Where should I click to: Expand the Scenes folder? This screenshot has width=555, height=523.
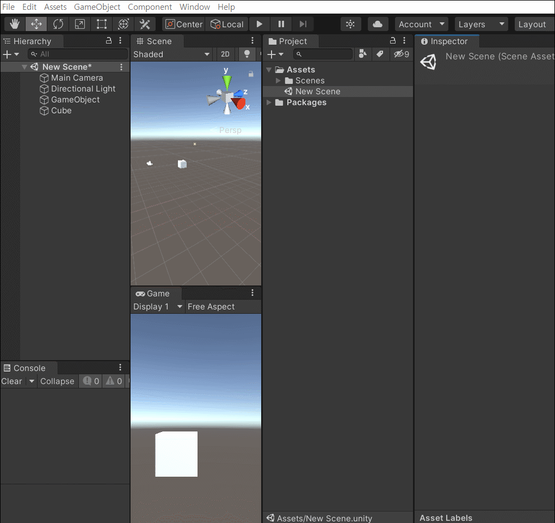click(x=278, y=81)
